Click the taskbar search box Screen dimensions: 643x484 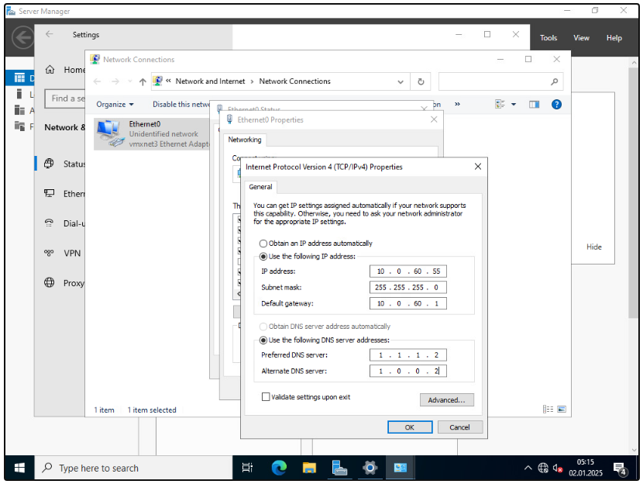tap(133, 468)
